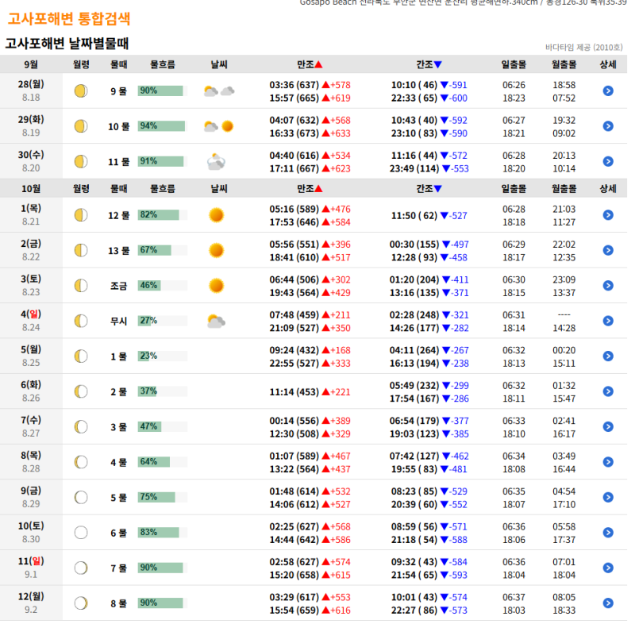Click 13 물 tide label for 2(금)
The image size is (635, 624).
[x=118, y=251]
